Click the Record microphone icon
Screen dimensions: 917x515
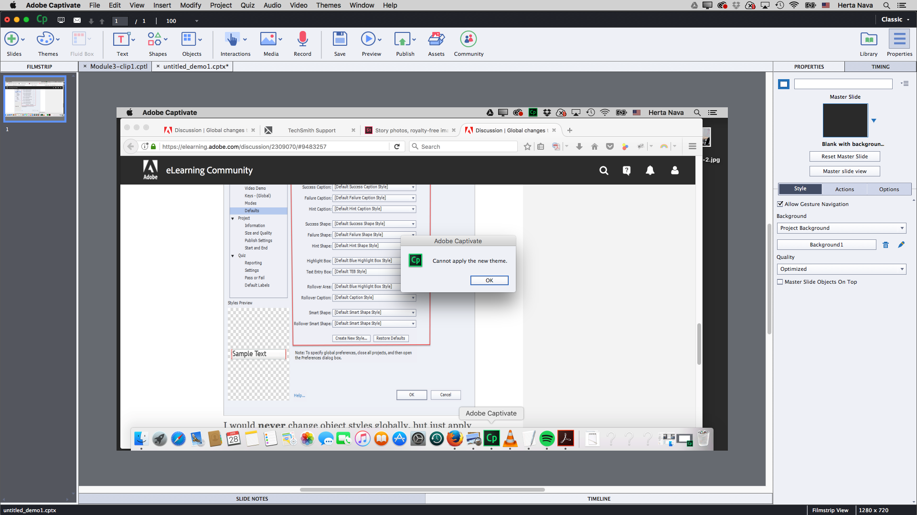[x=302, y=39]
